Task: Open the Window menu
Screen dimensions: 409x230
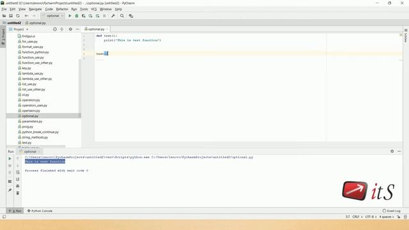Action: (105, 9)
